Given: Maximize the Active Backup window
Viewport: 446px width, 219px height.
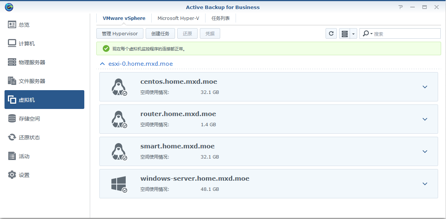Looking at the screenshot, I should [x=425, y=7].
